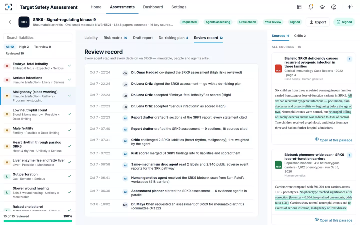Filter liabilities by Reviewed 10
The width and height of the screenshot is (360, 225).
[15, 53]
